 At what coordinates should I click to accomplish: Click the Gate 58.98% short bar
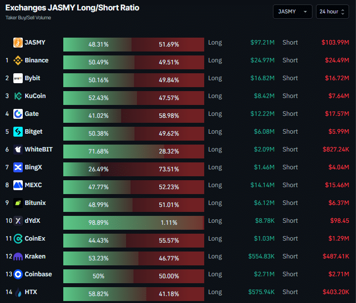[163, 116]
